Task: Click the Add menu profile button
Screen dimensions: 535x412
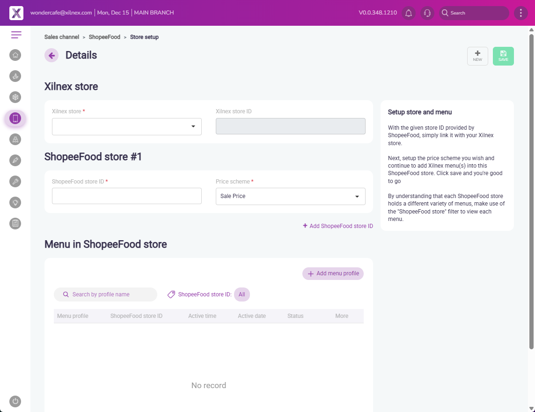Action: coord(333,273)
